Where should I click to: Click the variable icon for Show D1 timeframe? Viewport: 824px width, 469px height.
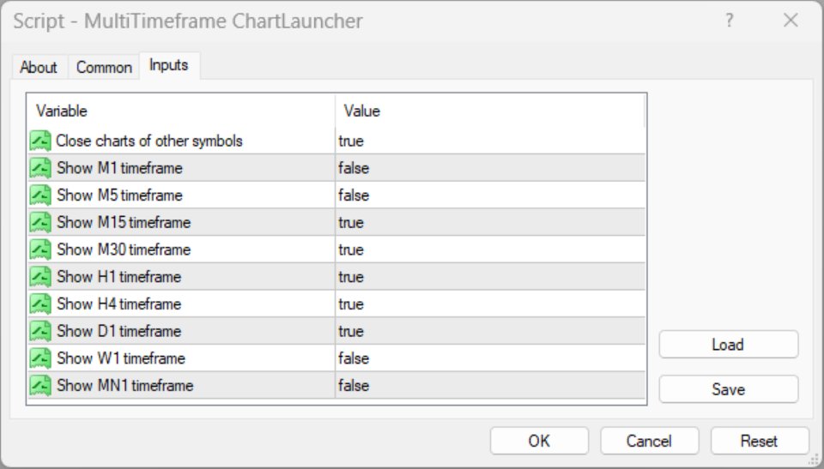[40, 331]
